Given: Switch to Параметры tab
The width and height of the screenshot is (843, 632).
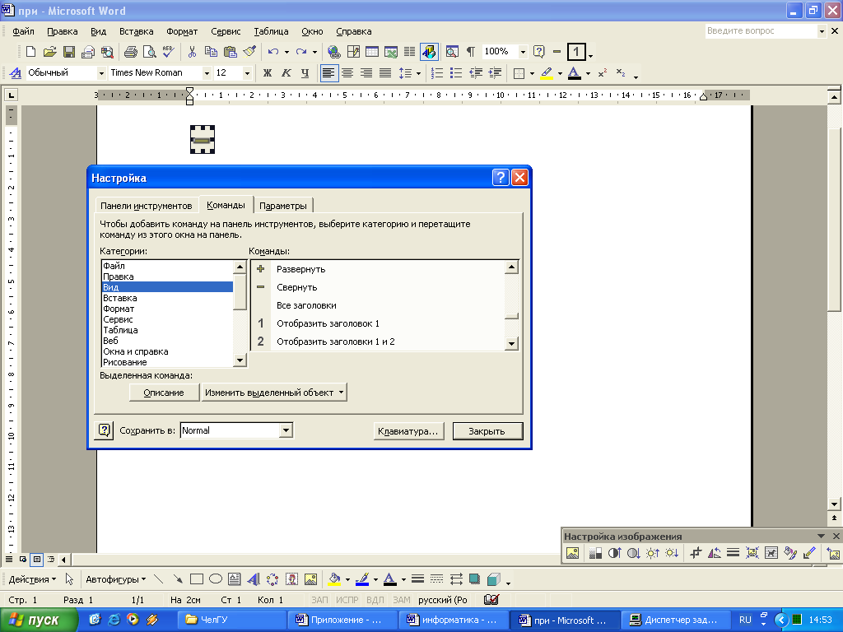Looking at the screenshot, I should coord(283,206).
